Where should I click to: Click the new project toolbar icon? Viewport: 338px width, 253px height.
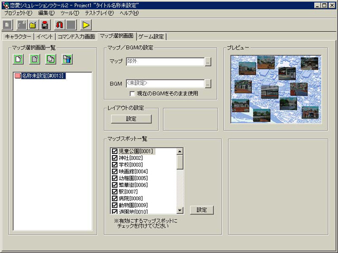pos(7,25)
